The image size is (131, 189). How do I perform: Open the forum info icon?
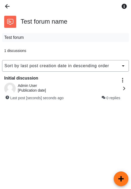pyautogui.click(x=124, y=6)
